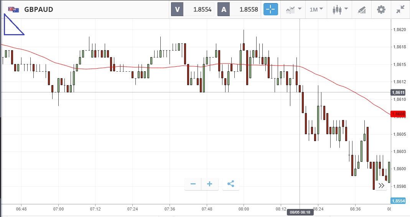Click the blue 1,8554 current price tag
Screen dimensions: 410x217
[398, 201]
